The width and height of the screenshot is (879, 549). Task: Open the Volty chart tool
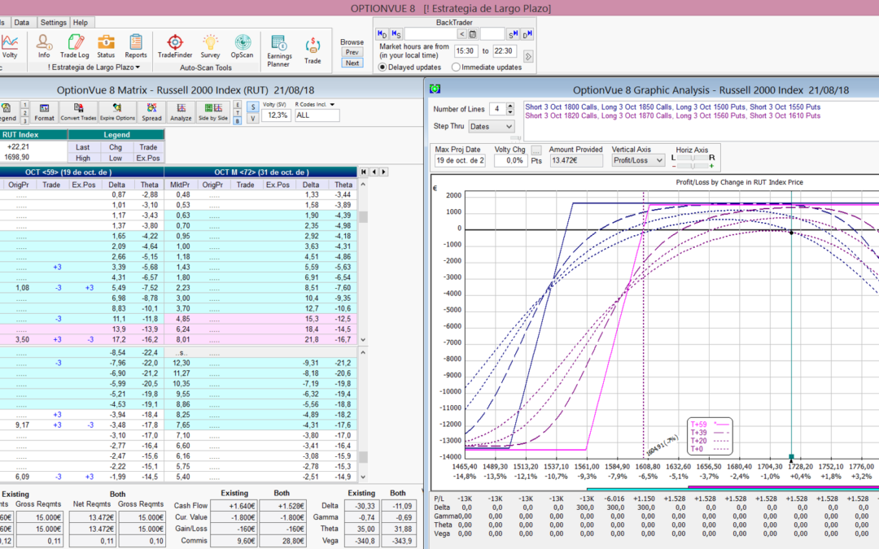point(10,46)
